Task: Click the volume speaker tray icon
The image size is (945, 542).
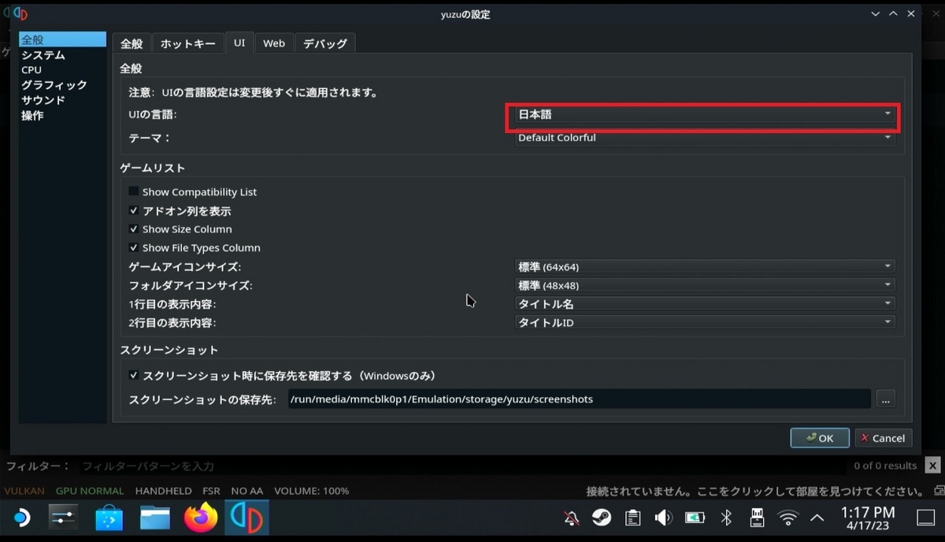Action: pyautogui.click(x=663, y=518)
